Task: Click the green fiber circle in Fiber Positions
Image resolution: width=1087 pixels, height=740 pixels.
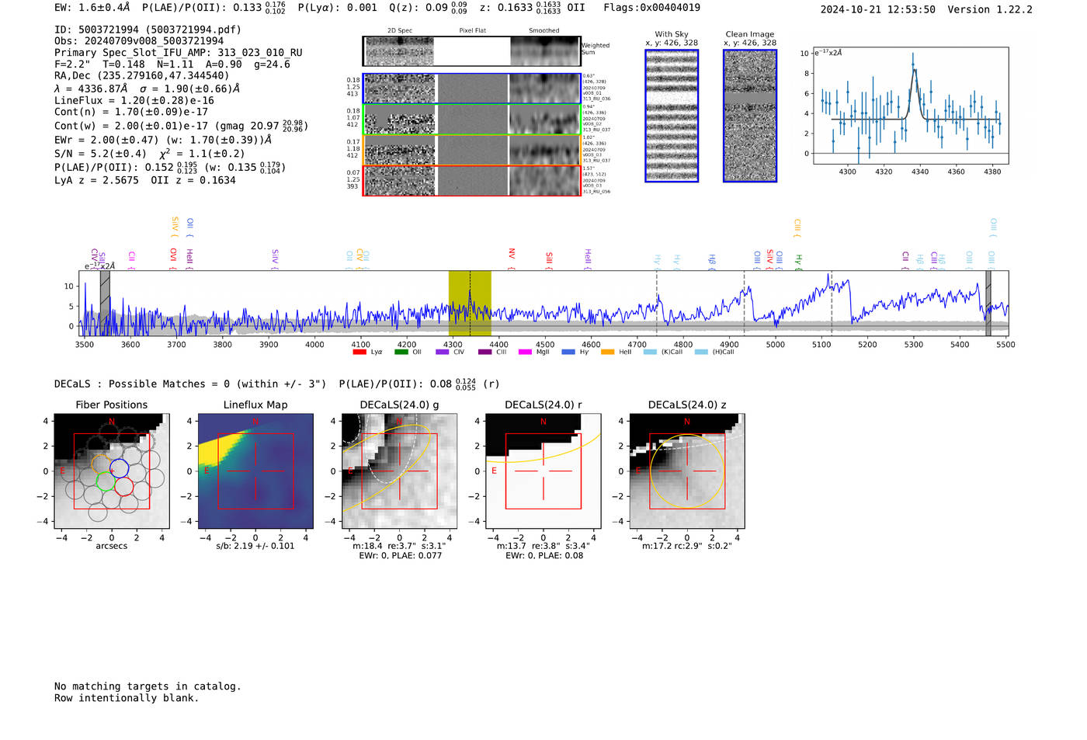Action: (x=106, y=483)
